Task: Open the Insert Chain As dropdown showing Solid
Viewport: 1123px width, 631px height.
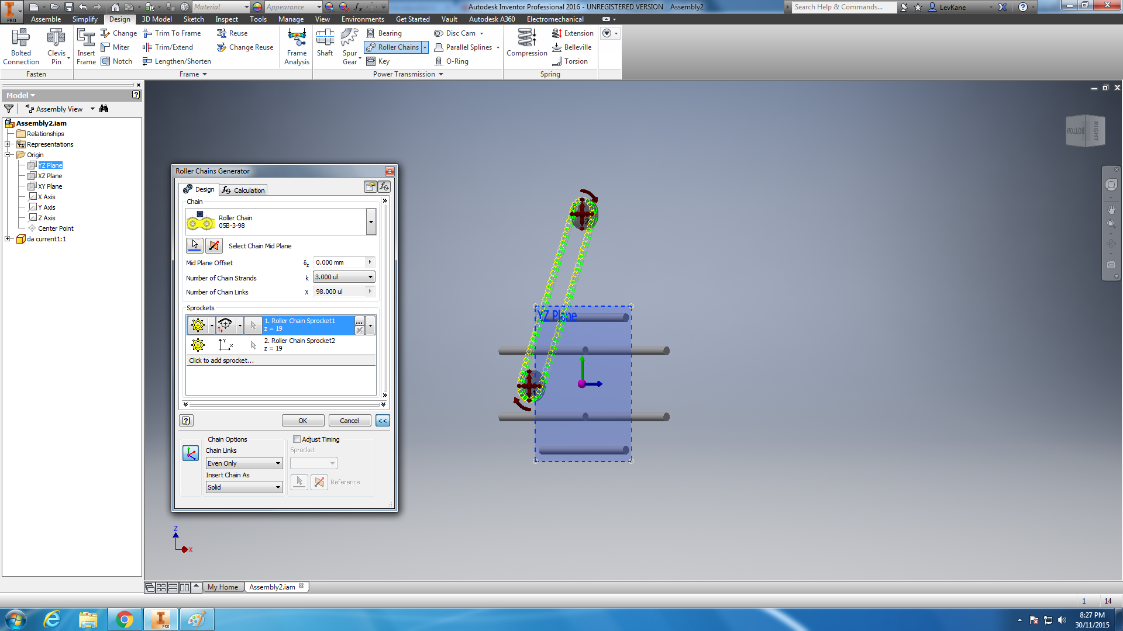Action: (244, 487)
